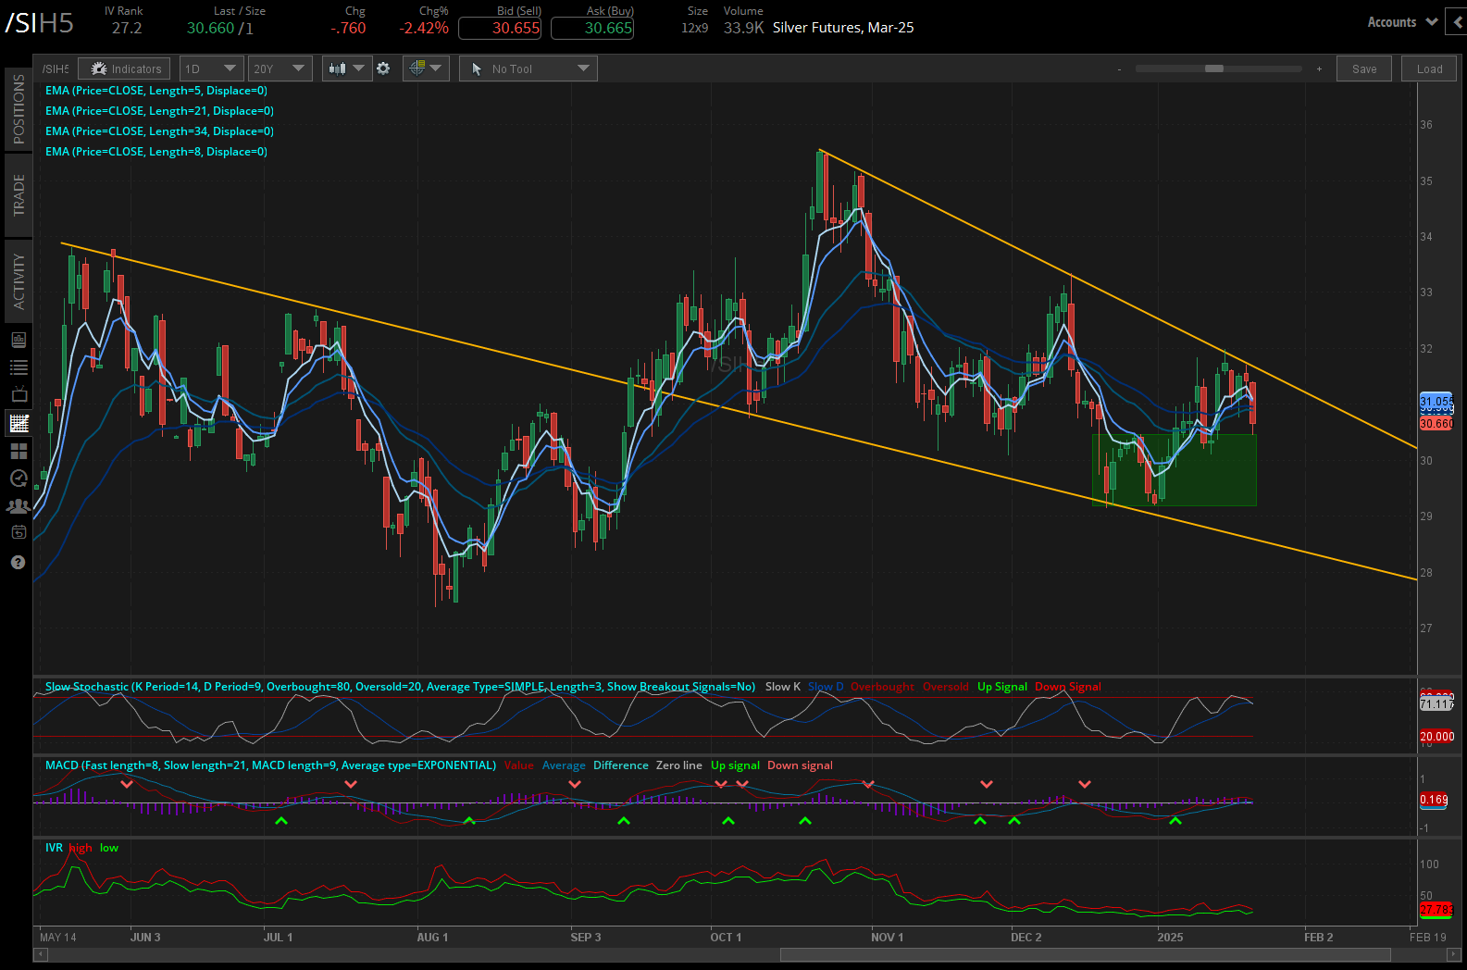Open the 20Y time range dropdown

click(280, 68)
